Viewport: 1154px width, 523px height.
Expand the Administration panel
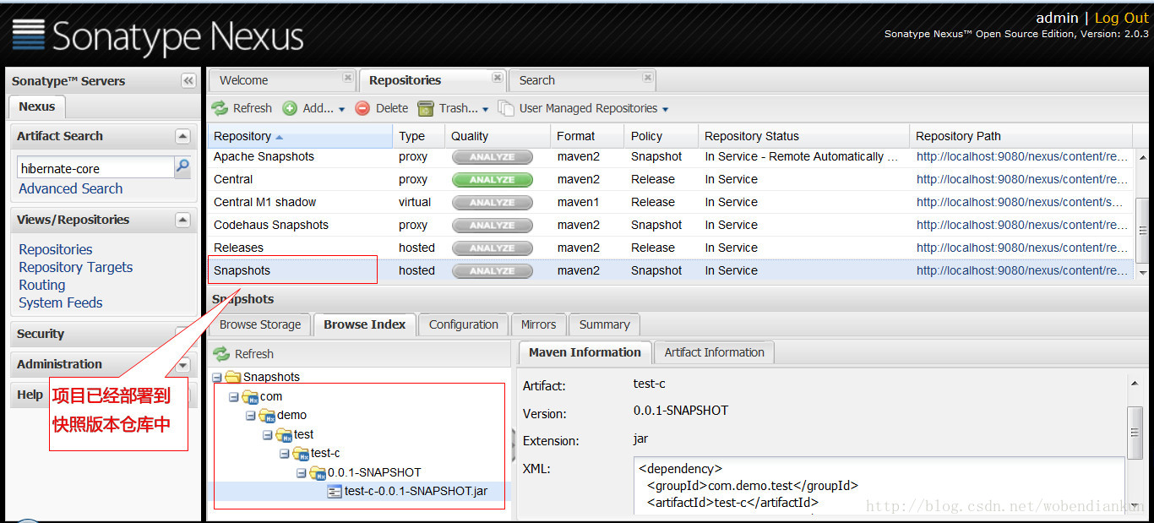pyautogui.click(x=182, y=365)
